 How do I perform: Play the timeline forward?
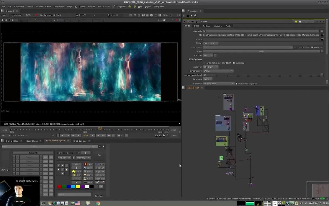point(93,135)
